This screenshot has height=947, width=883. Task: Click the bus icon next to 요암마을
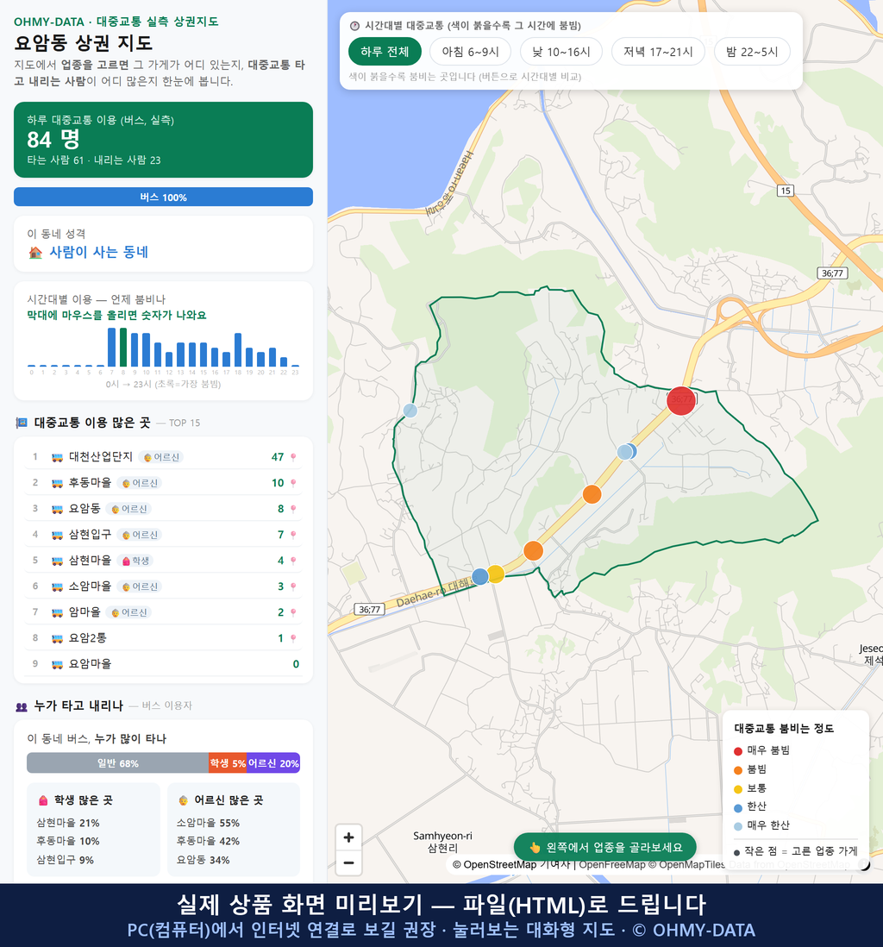pyautogui.click(x=58, y=664)
